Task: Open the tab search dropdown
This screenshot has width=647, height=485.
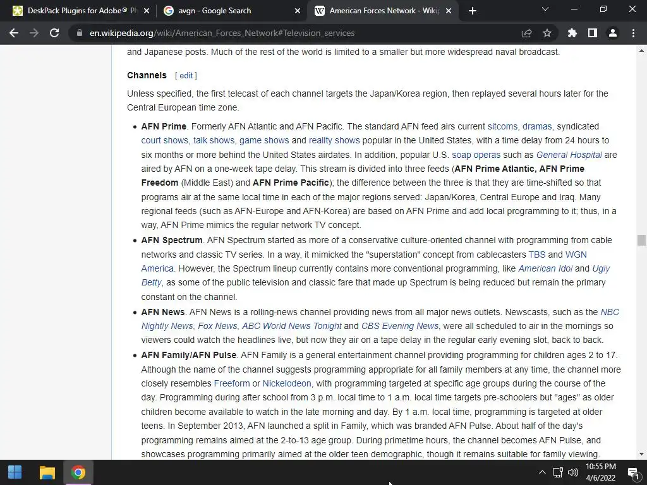Action: (545, 9)
